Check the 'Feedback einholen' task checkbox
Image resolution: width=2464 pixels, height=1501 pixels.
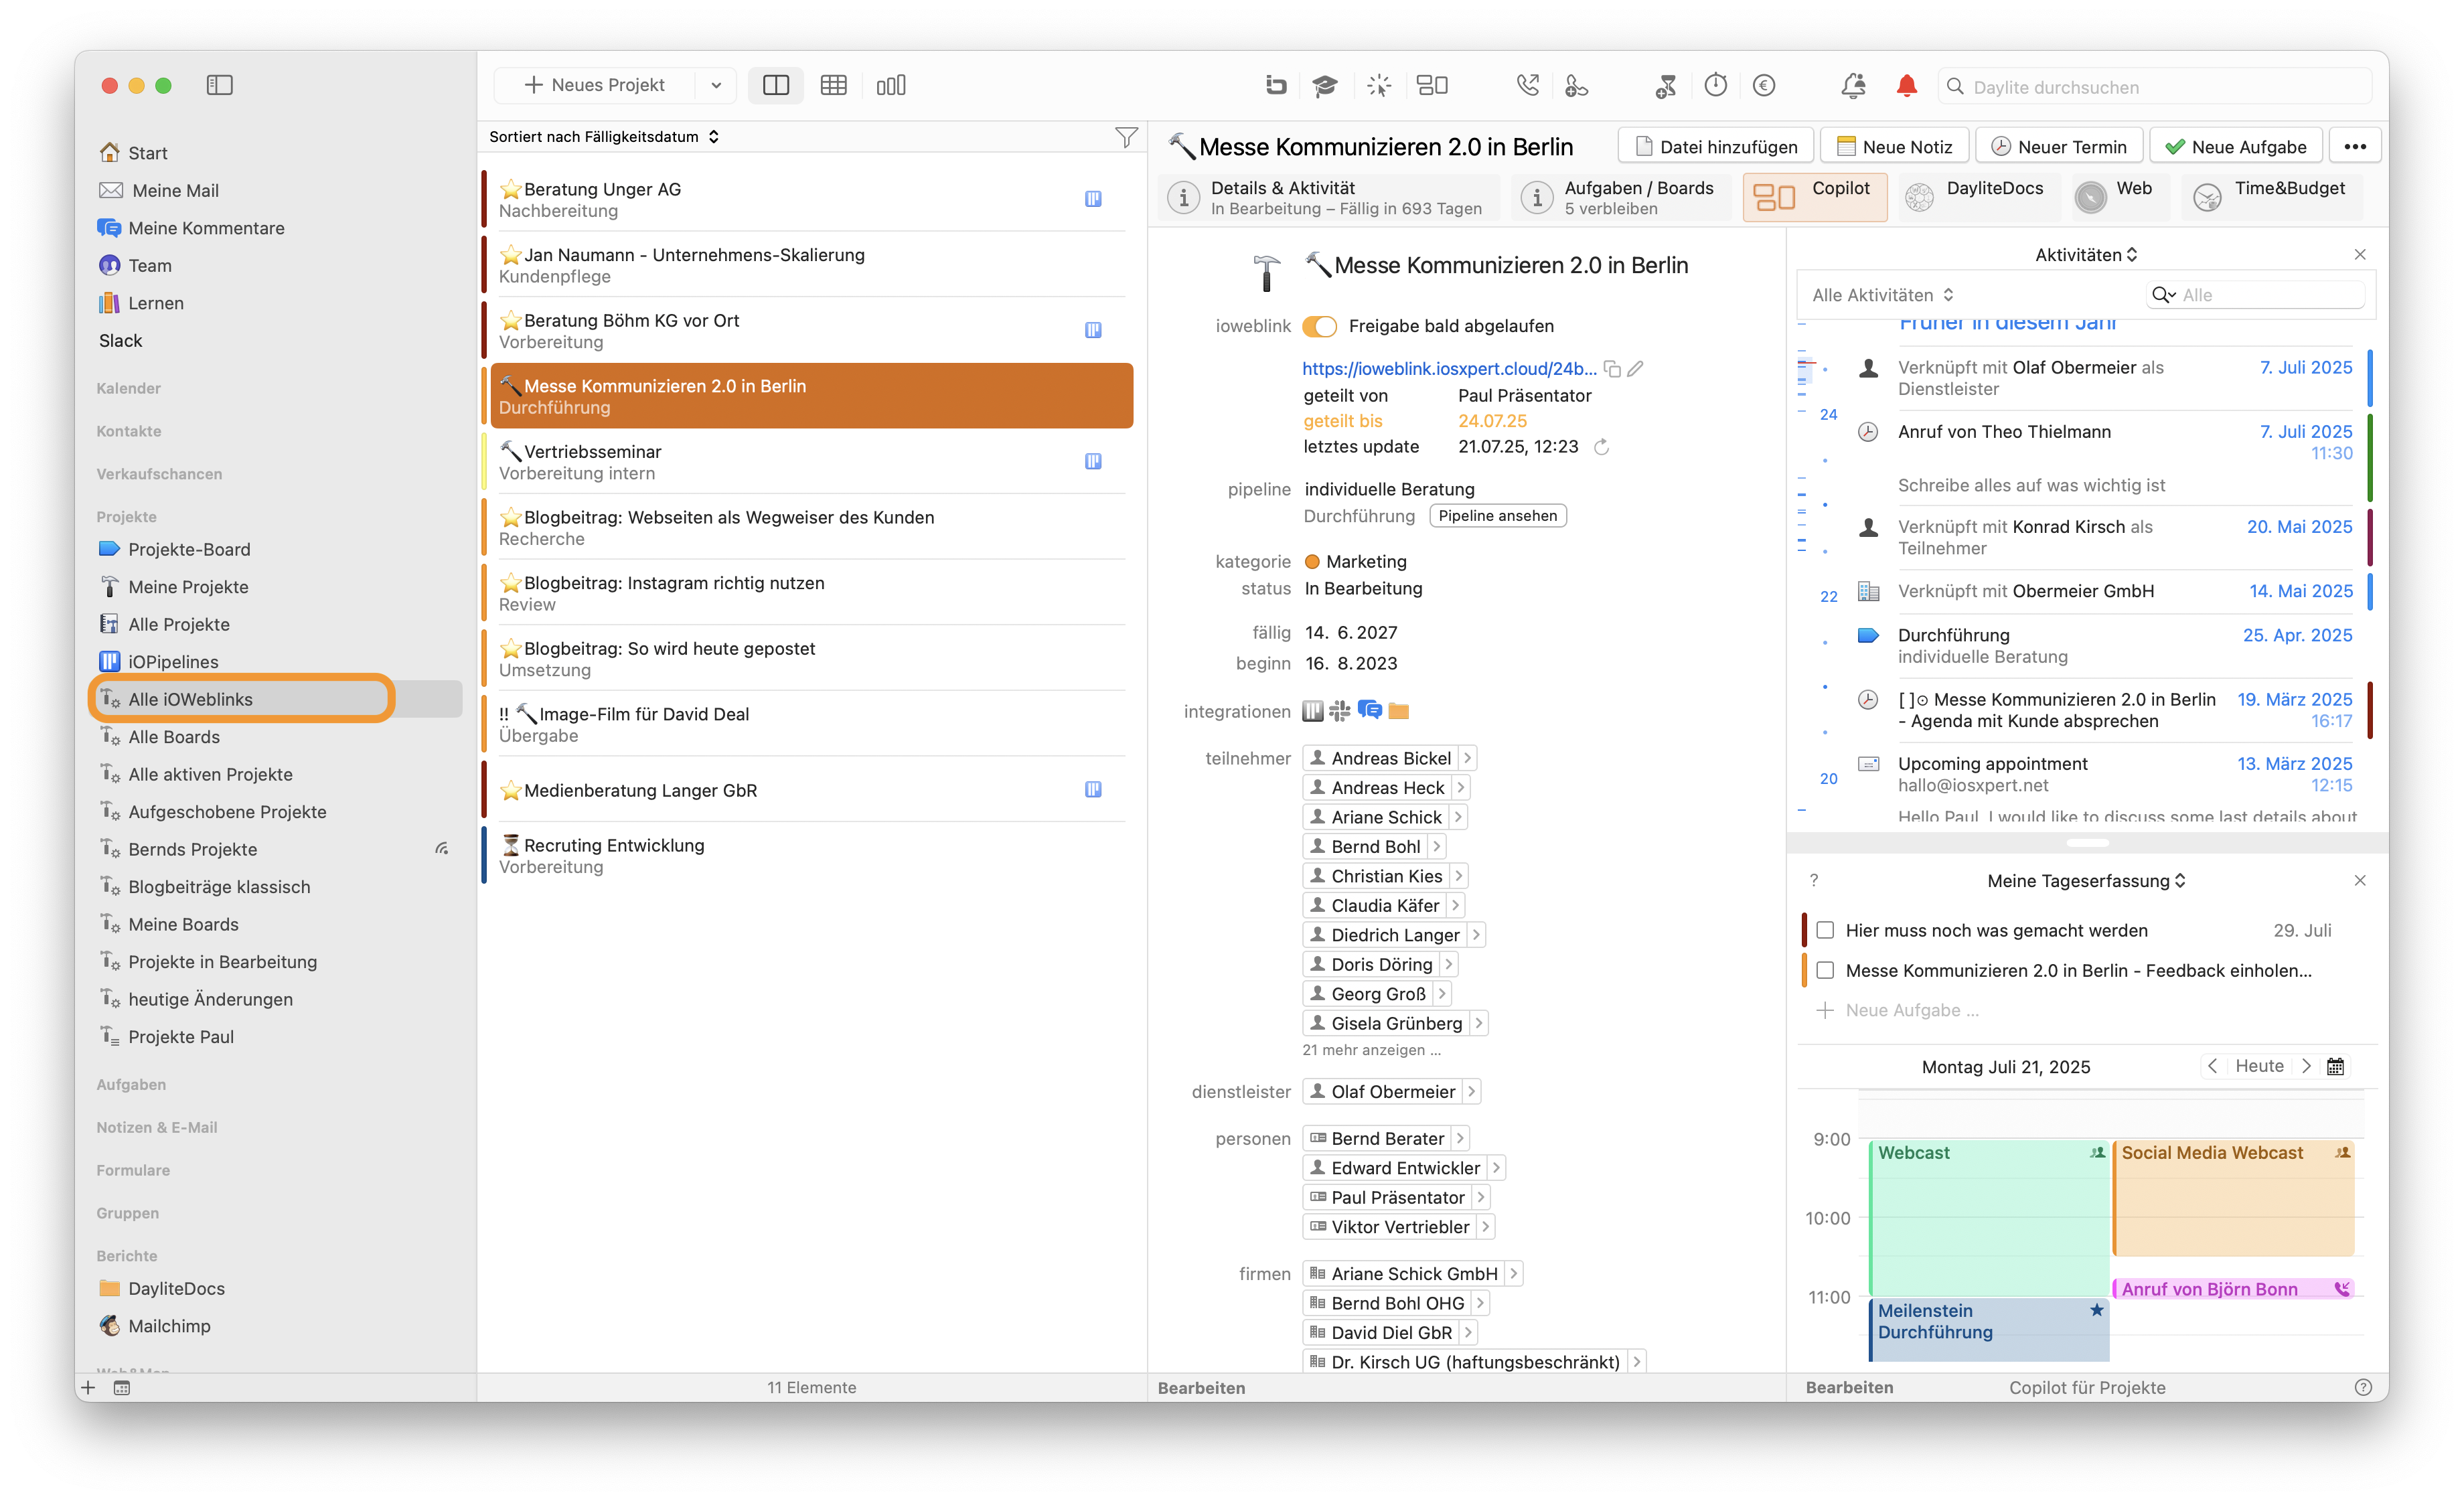1825,970
